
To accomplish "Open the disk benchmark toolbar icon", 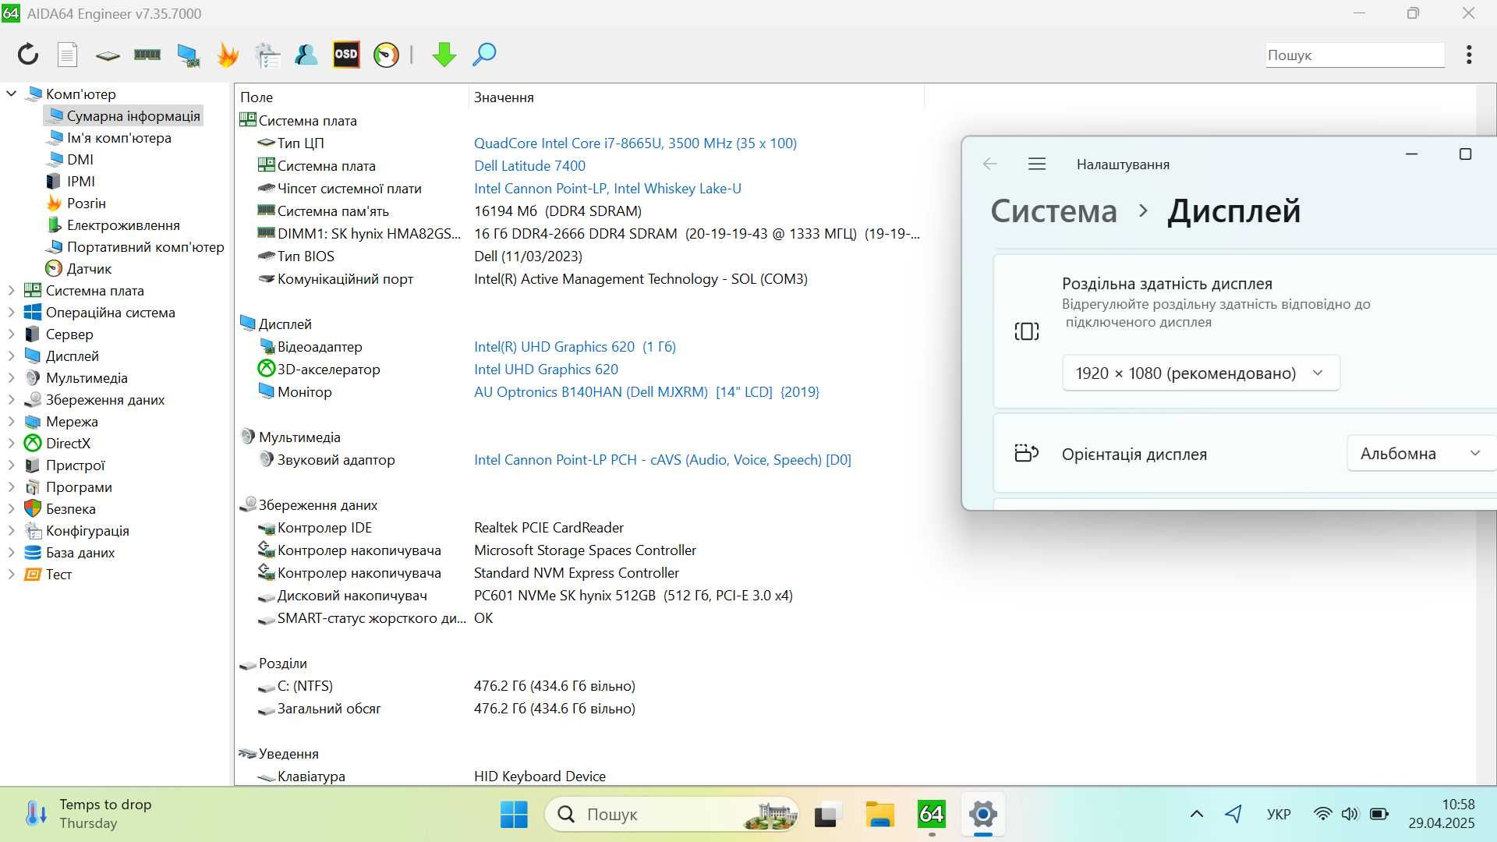I will pos(108,55).
